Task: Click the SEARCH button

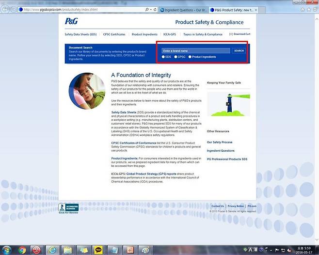Action: [x=239, y=51]
